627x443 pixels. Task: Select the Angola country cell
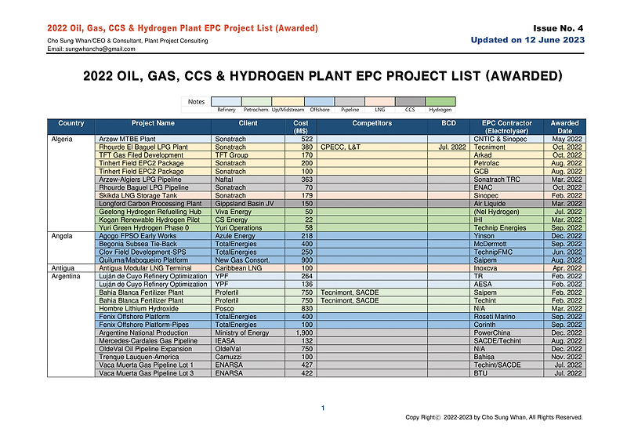pyautogui.click(x=71, y=248)
